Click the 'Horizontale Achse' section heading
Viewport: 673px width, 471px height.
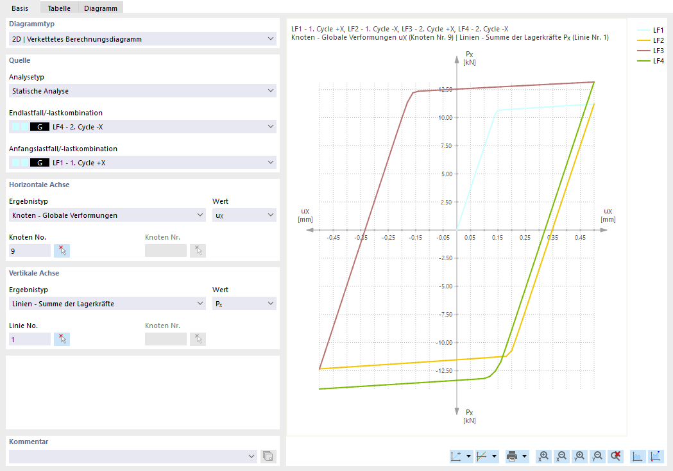pos(39,185)
